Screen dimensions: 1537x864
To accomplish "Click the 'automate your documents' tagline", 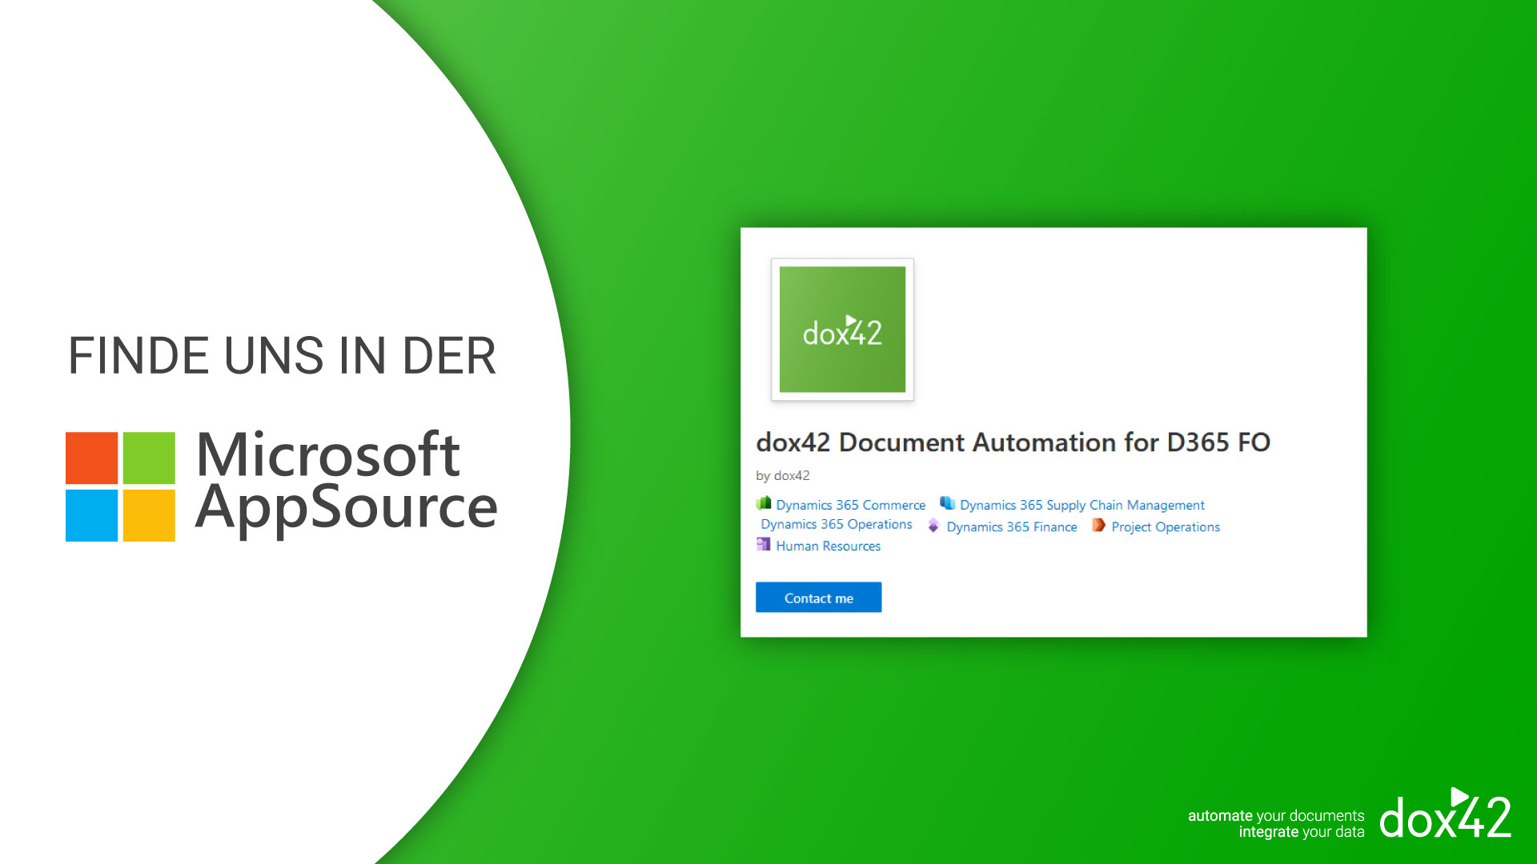I will click(1276, 815).
